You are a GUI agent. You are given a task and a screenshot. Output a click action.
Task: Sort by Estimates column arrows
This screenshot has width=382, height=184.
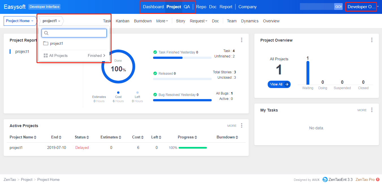point(120,137)
